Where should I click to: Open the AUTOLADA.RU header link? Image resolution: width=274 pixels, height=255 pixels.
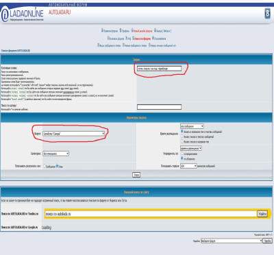[x=60, y=12]
